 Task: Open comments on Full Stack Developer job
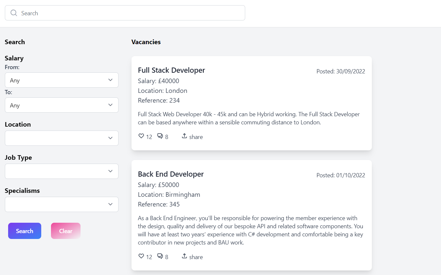[160, 136]
